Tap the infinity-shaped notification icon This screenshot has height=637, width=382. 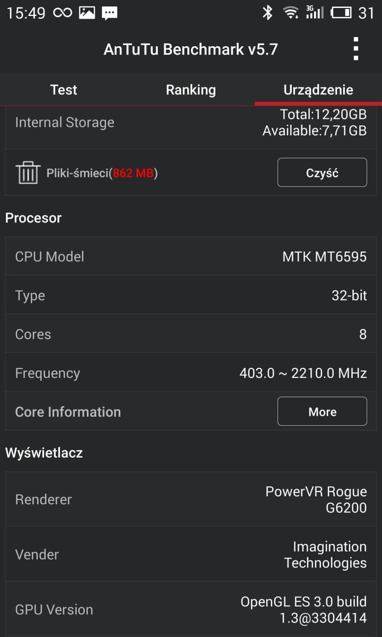pos(63,13)
